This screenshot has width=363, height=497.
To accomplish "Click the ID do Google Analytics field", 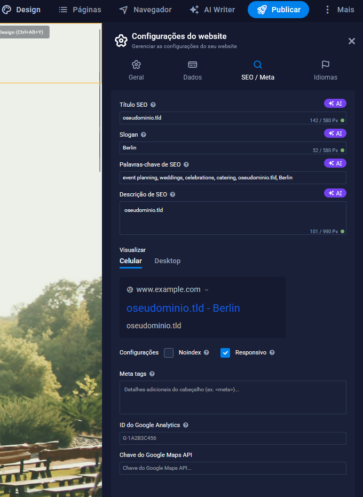I will click(233, 438).
